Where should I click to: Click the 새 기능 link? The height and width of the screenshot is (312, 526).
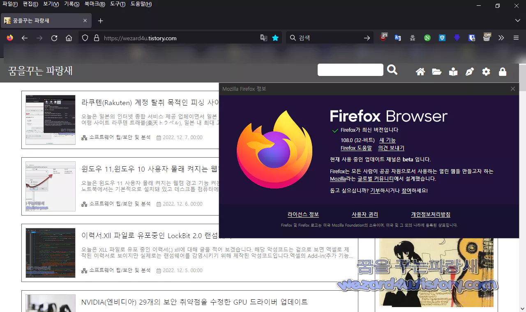coord(387,140)
